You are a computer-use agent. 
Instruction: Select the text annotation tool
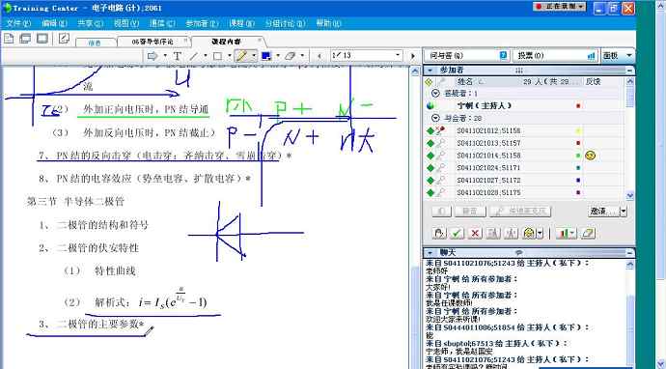[x=178, y=56]
